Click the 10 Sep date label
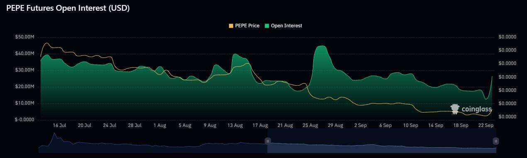Viewport: 527px width, 158px height. tap(410, 125)
